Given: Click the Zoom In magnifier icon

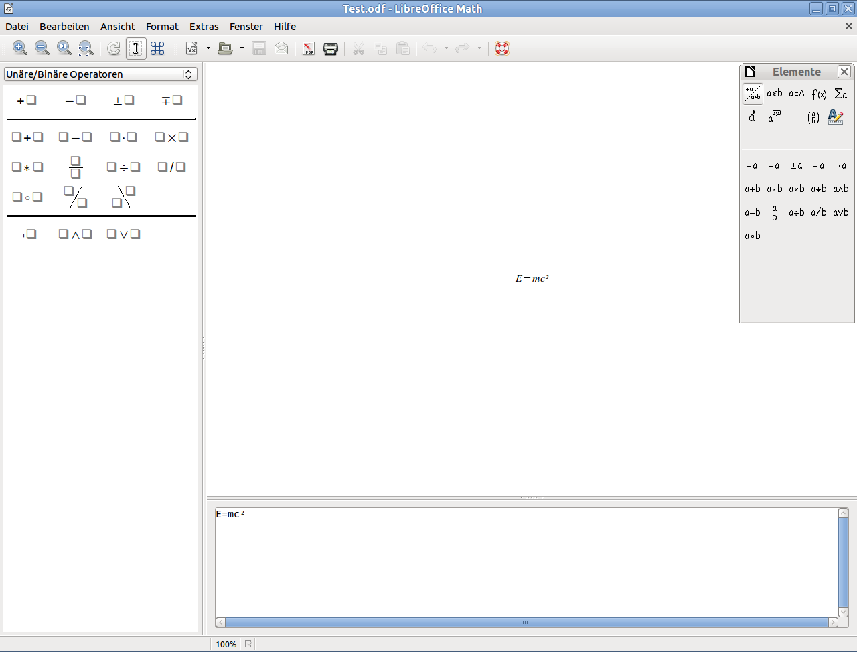Looking at the screenshot, I should (x=20, y=48).
